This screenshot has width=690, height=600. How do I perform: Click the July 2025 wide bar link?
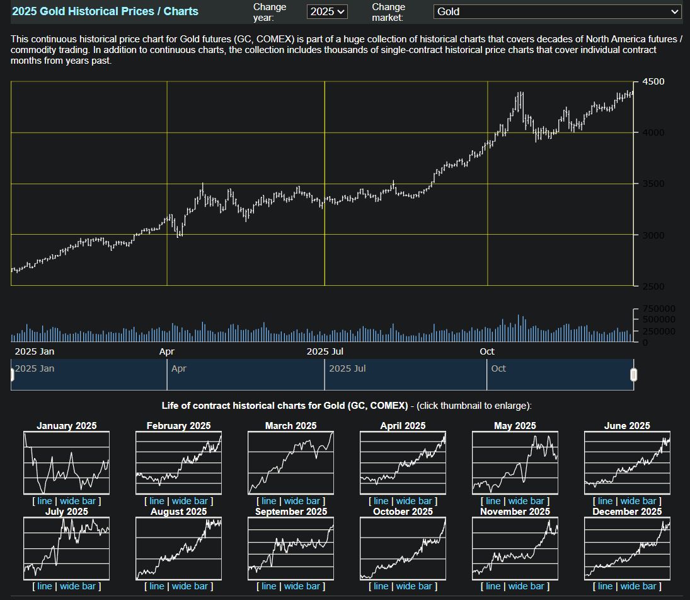(78, 586)
